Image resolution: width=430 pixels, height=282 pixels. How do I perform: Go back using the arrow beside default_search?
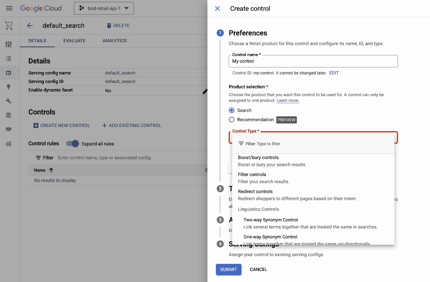tap(30, 26)
